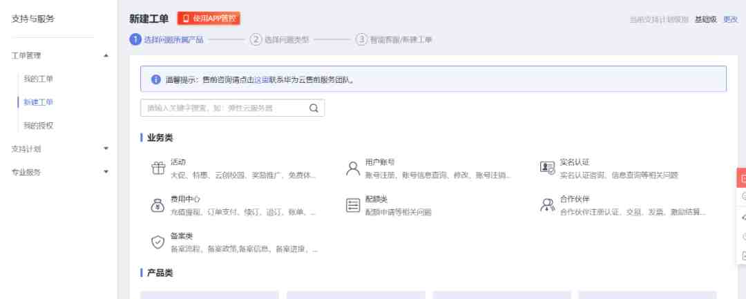746x299 pixels.
Task: Click the partner icon beside 合作伙伴
Action: point(548,205)
